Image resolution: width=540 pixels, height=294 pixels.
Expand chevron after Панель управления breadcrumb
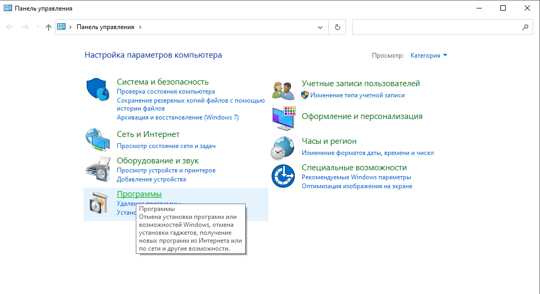(x=140, y=27)
